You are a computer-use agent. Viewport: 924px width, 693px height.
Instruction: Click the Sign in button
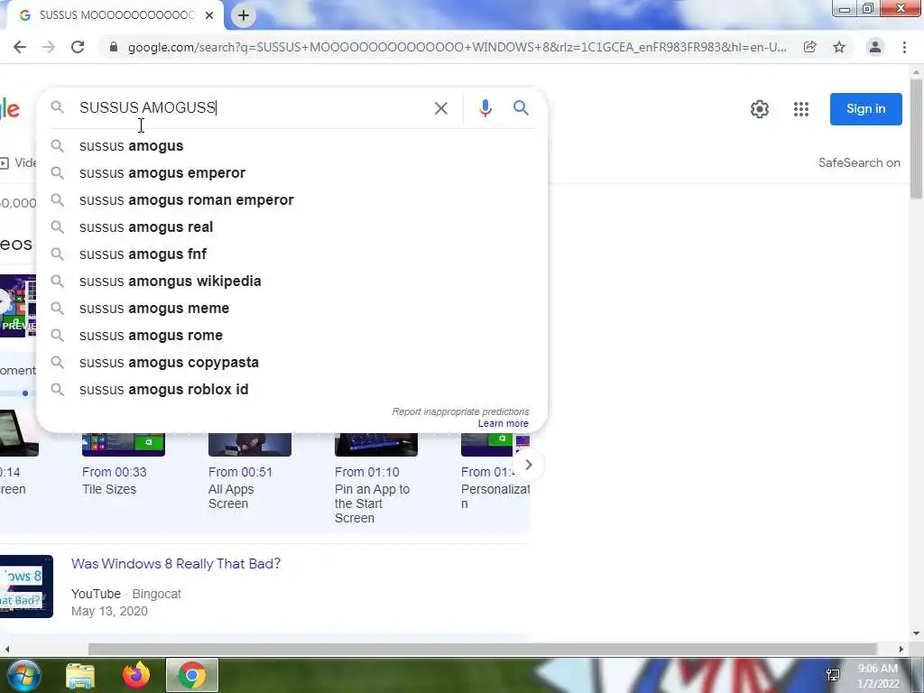point(865,109)
